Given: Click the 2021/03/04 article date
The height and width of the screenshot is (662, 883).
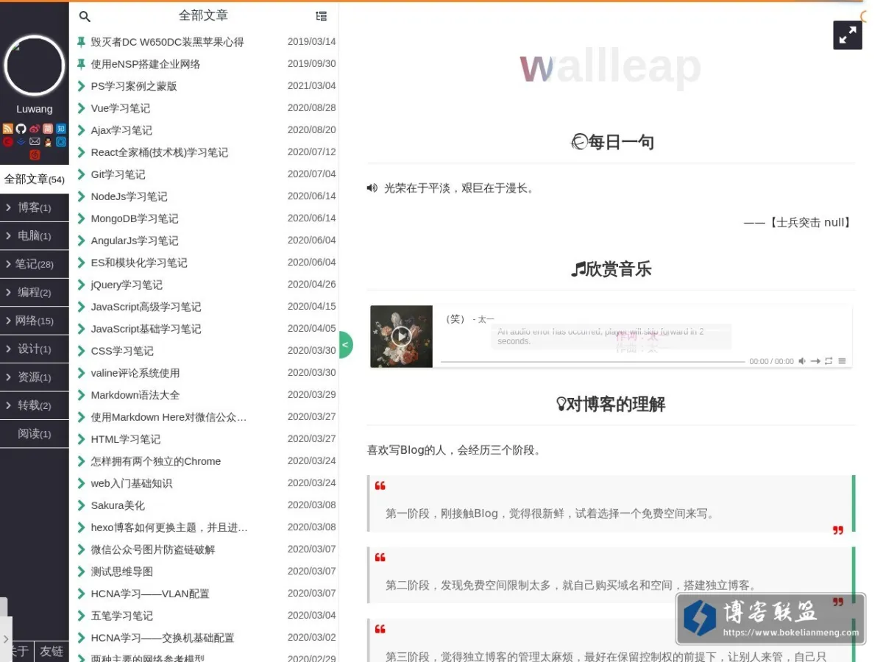Looking at the screenshot, I should click(312, 86).
